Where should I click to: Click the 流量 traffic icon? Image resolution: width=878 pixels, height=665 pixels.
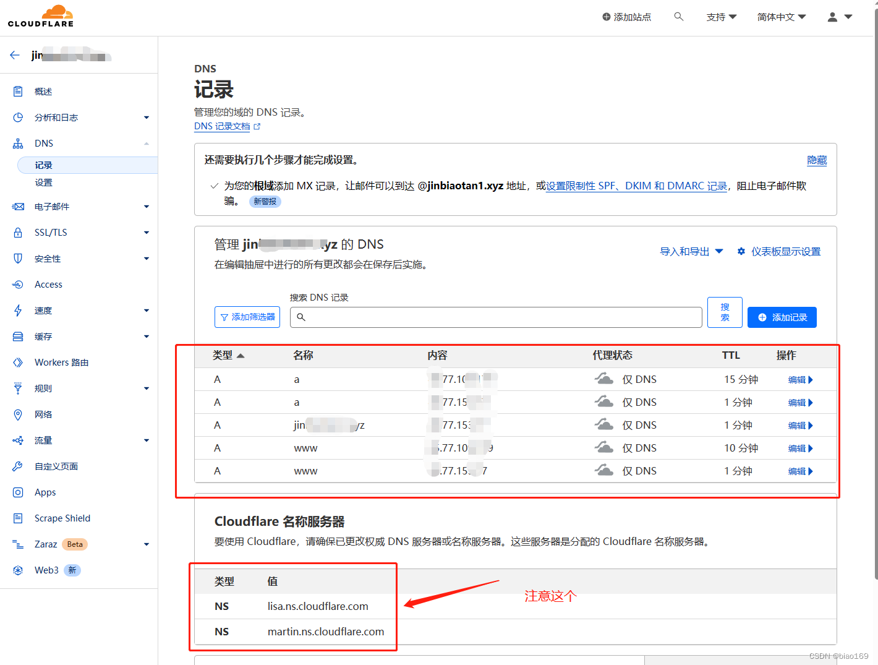(x=18, y=440)
